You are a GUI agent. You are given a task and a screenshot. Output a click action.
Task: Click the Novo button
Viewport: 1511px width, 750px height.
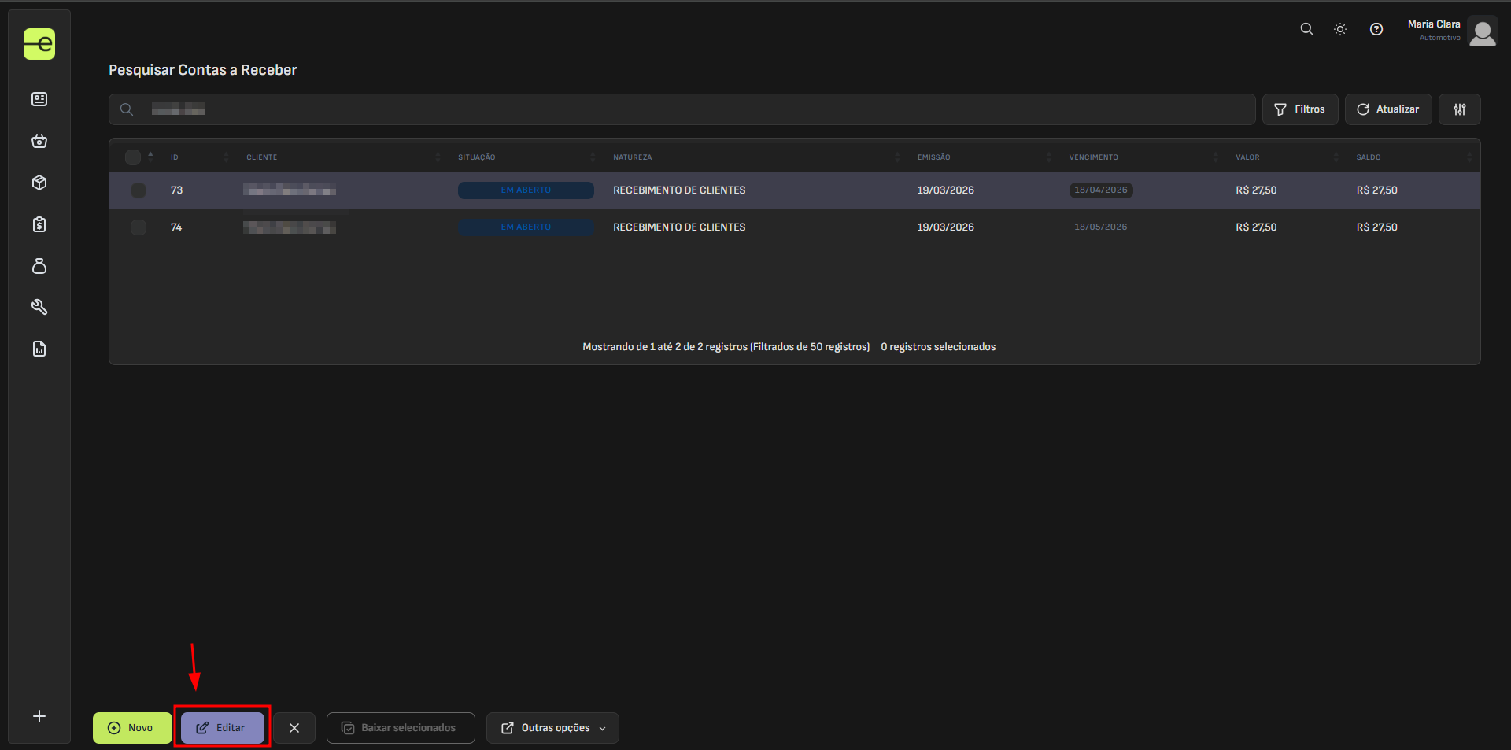(131, 728)
